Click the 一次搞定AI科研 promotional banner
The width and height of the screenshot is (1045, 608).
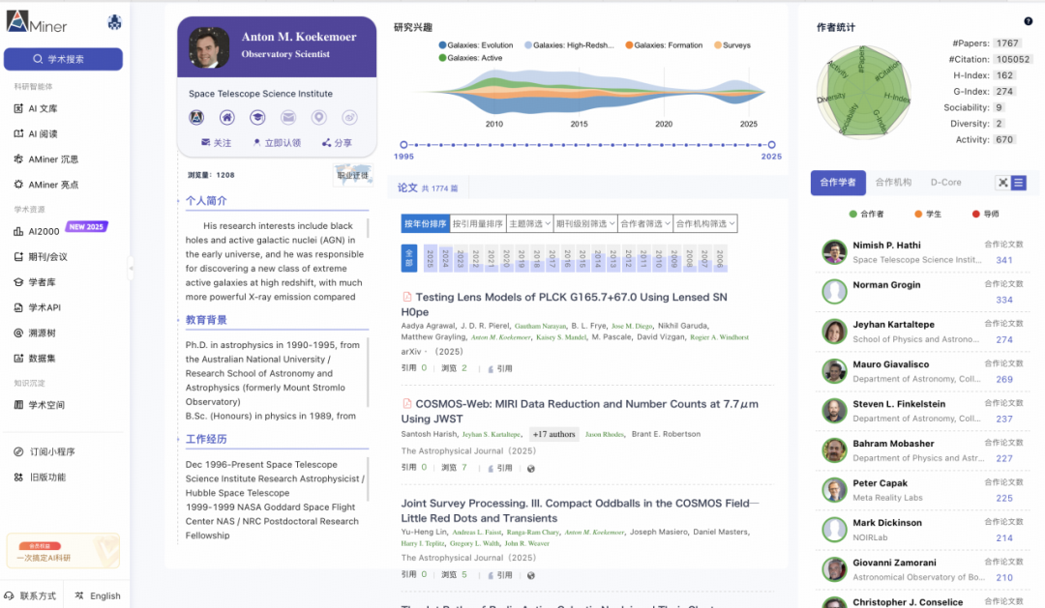click(63, 551)
